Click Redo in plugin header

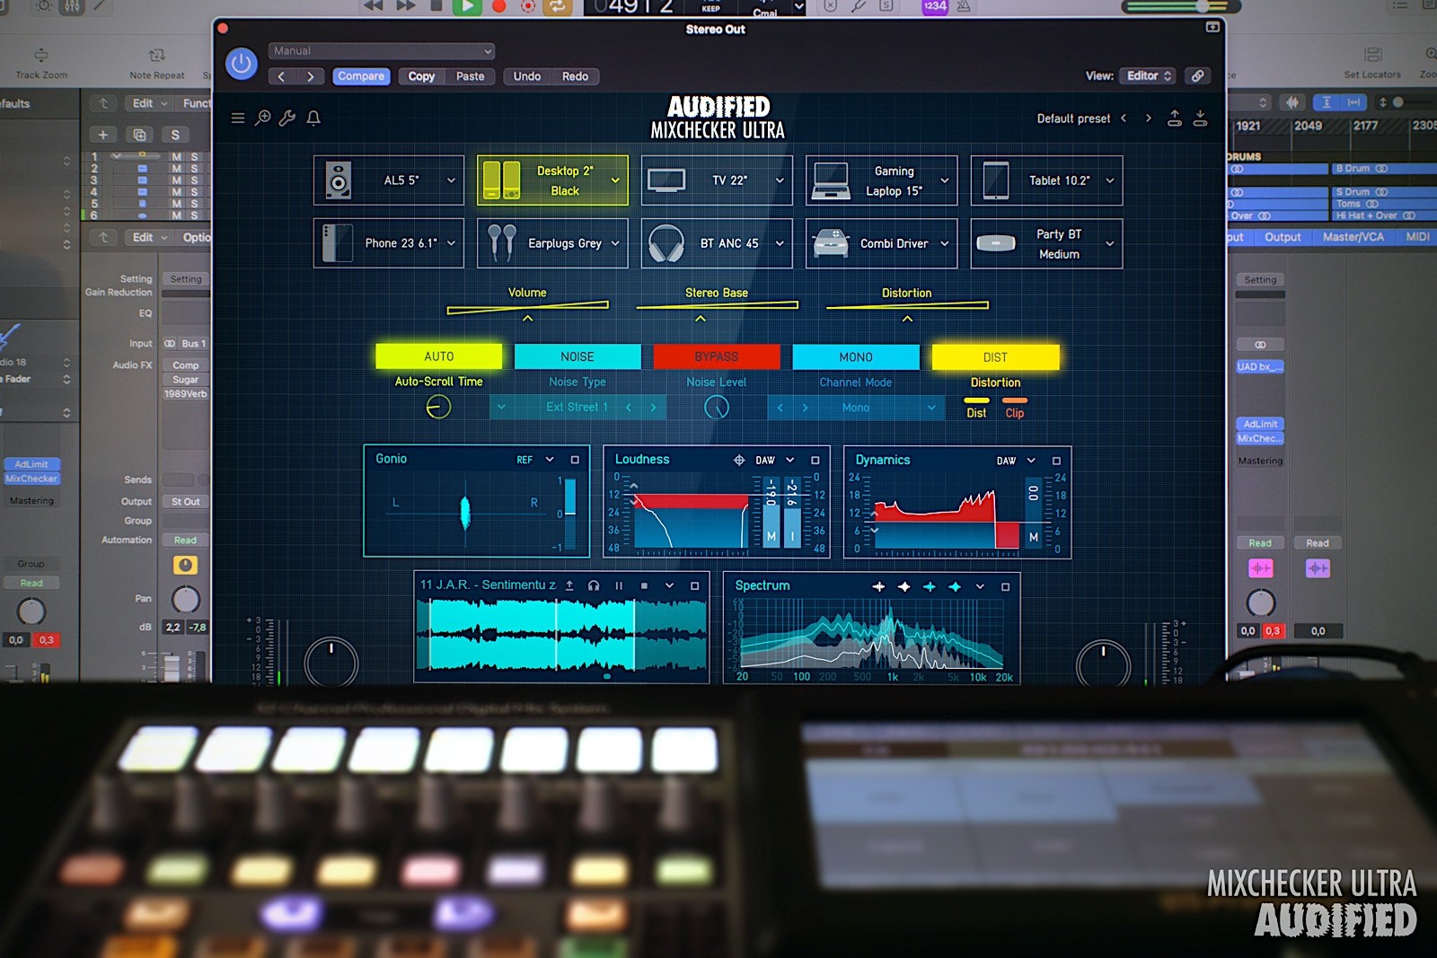(x=575, y=76)
